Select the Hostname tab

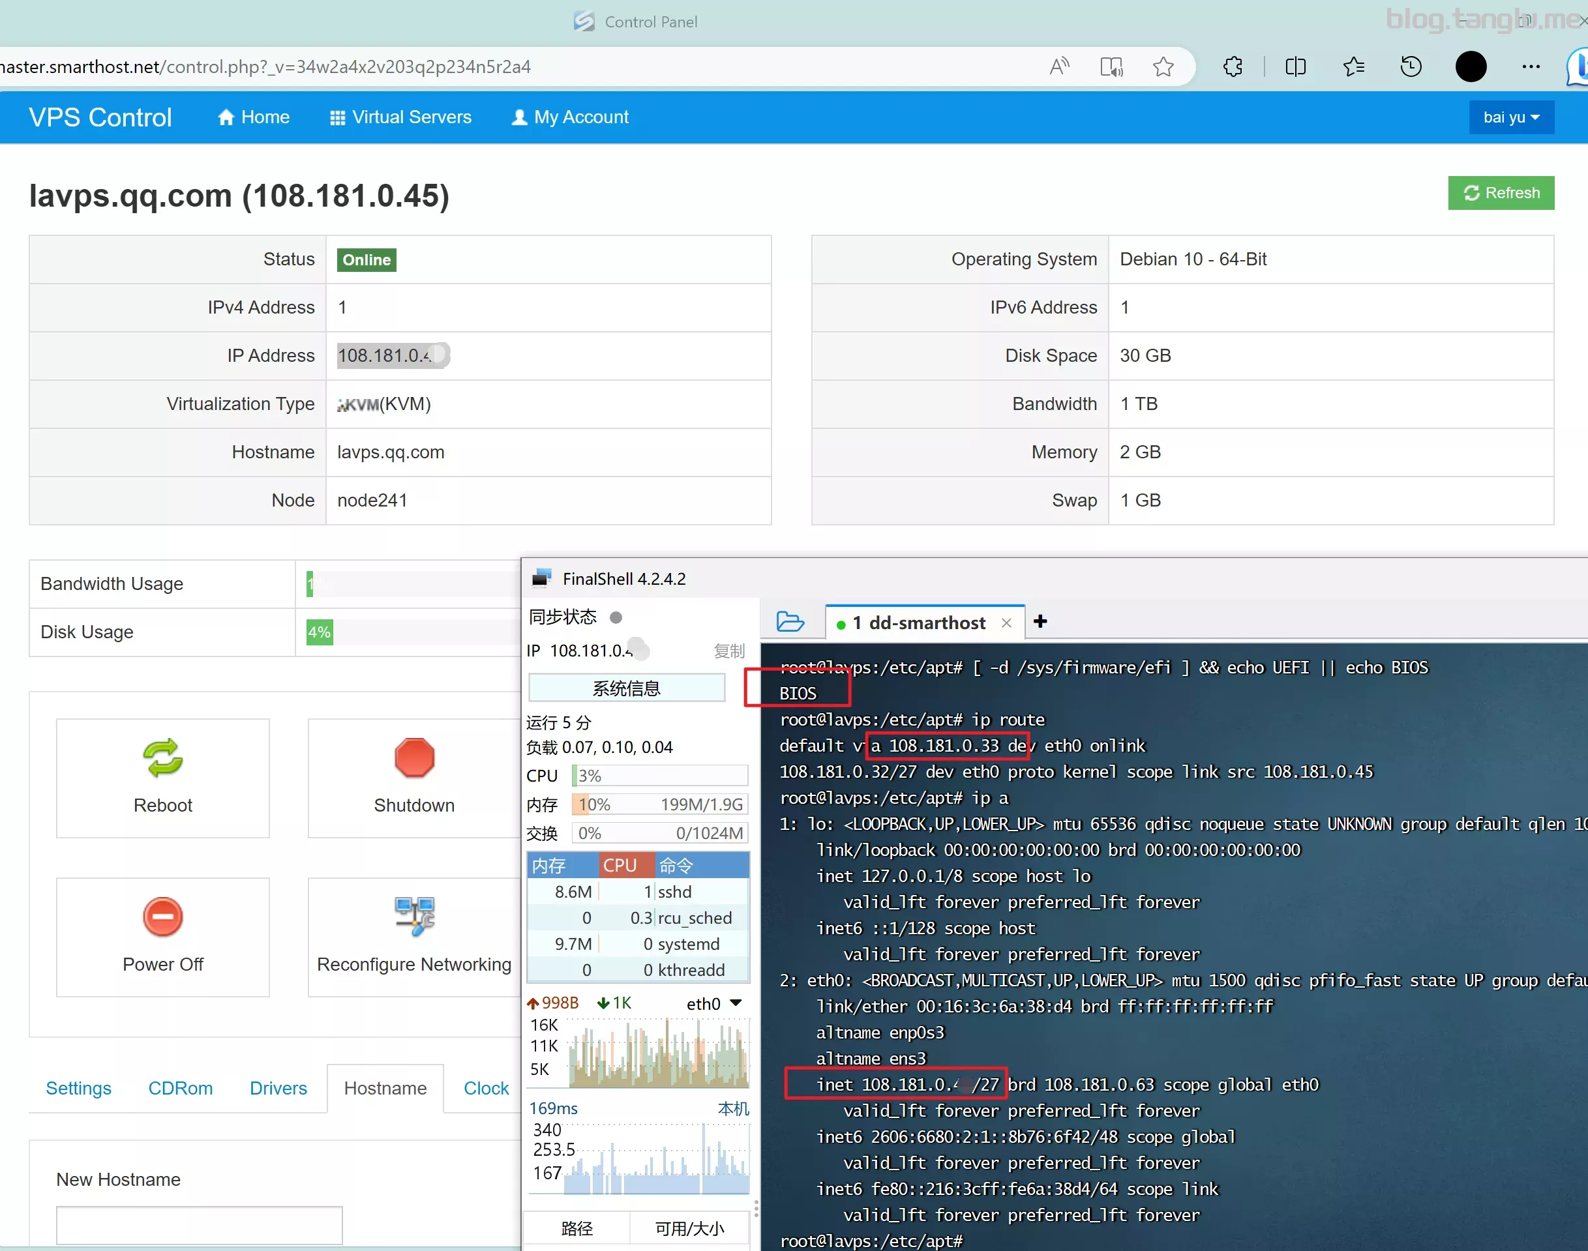click(x=385, y=1089)
